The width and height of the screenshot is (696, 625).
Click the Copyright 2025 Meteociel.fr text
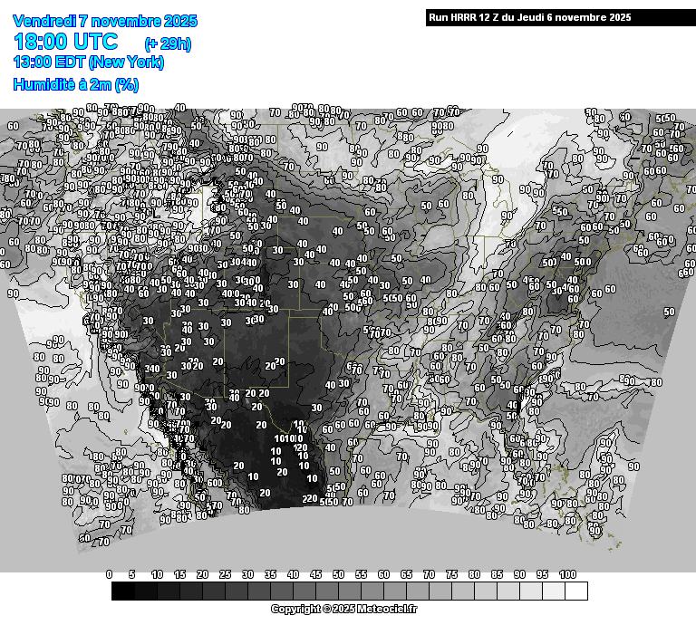[x=343, y=609]
